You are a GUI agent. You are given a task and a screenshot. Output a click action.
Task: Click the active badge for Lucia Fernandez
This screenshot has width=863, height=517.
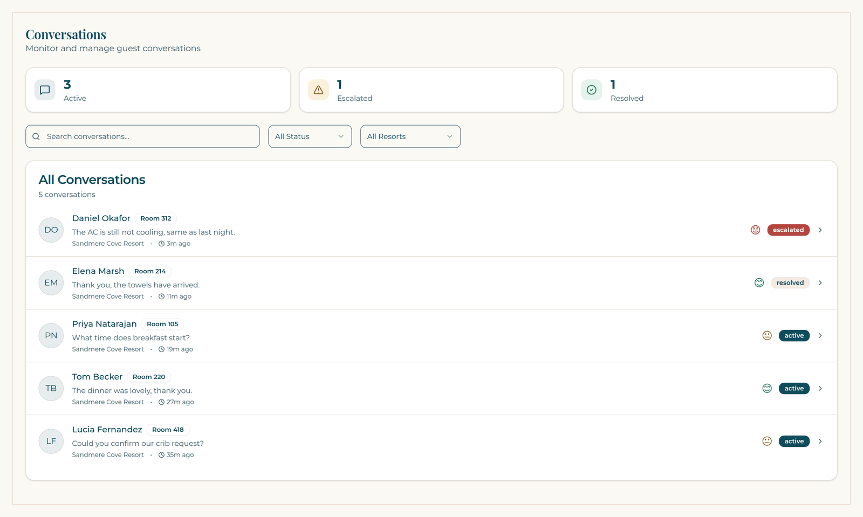point(794,441)
